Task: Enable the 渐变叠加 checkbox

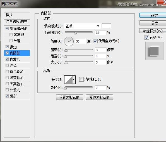Action: tap(7, 77)
